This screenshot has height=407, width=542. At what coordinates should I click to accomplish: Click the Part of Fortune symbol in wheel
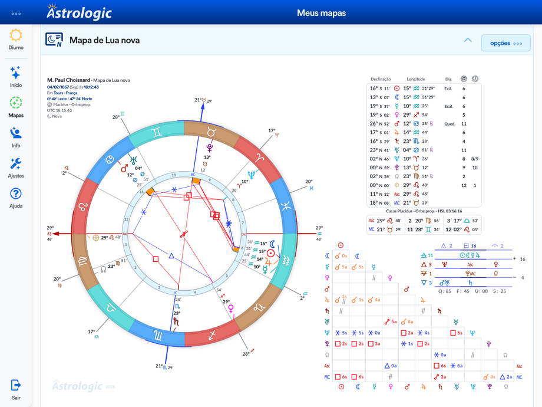point(96,238)
